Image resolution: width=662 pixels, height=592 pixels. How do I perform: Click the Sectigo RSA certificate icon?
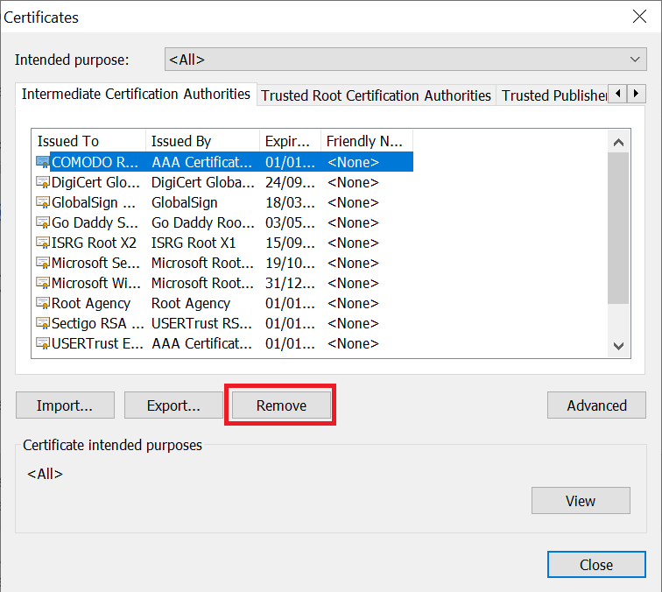(x=43, y=323)
